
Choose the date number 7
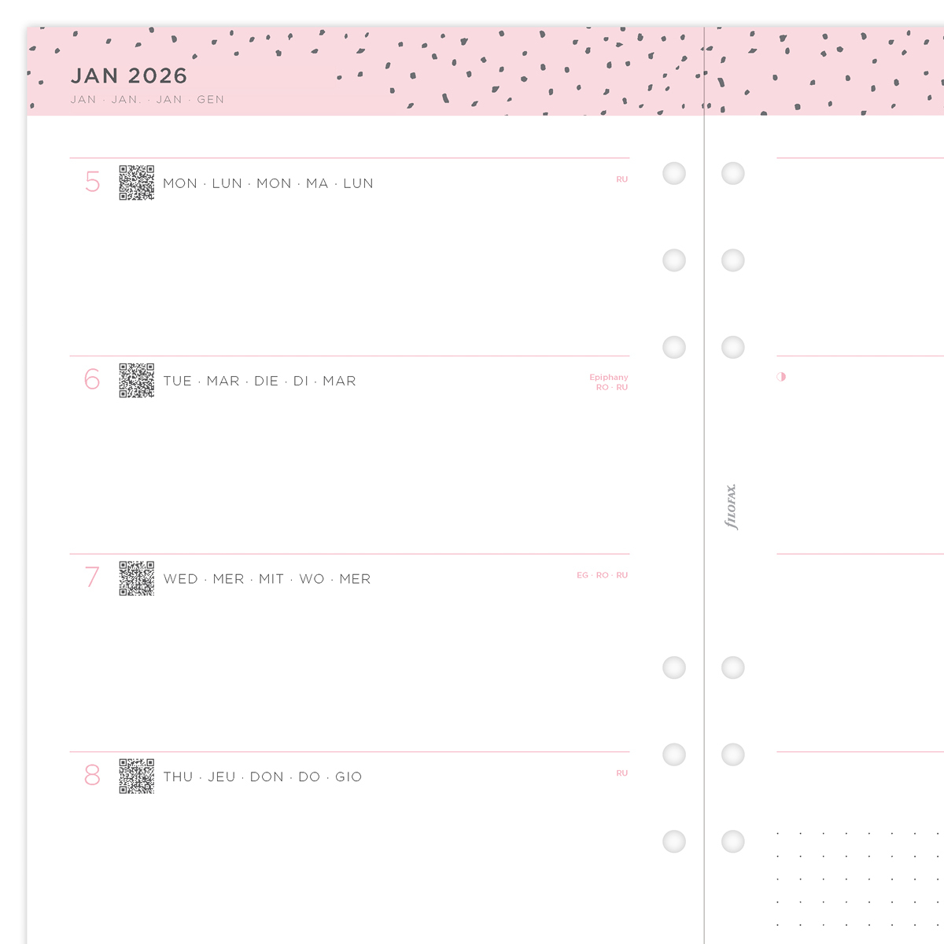pyautogui.click(x=93, y=578)
